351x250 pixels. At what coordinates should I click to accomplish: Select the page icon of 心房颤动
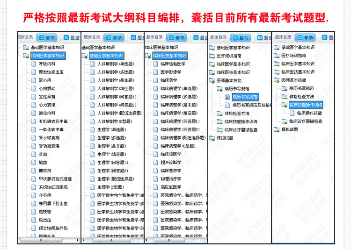click(34, 88)
